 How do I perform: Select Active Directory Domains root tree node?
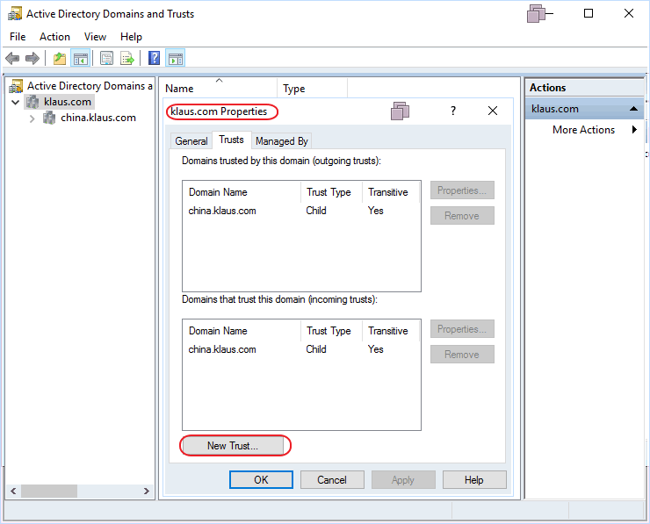tap(90, 86)
